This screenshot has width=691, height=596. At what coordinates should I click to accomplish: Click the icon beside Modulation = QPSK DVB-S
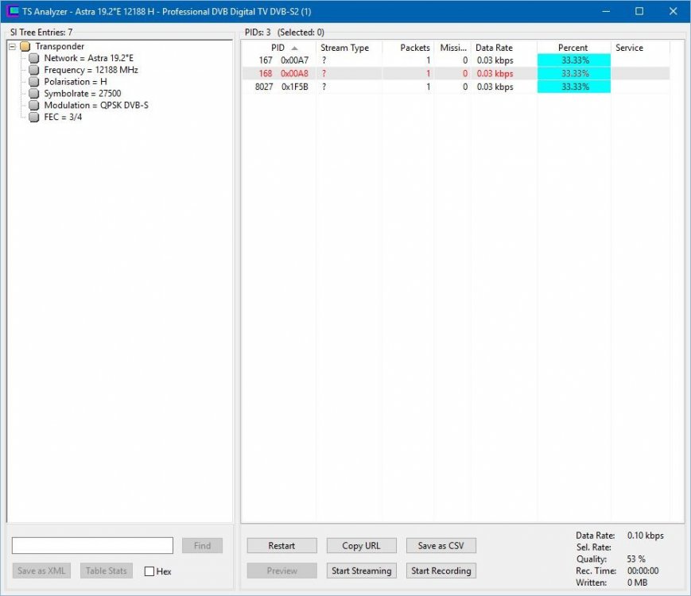(x=34, y=105)
